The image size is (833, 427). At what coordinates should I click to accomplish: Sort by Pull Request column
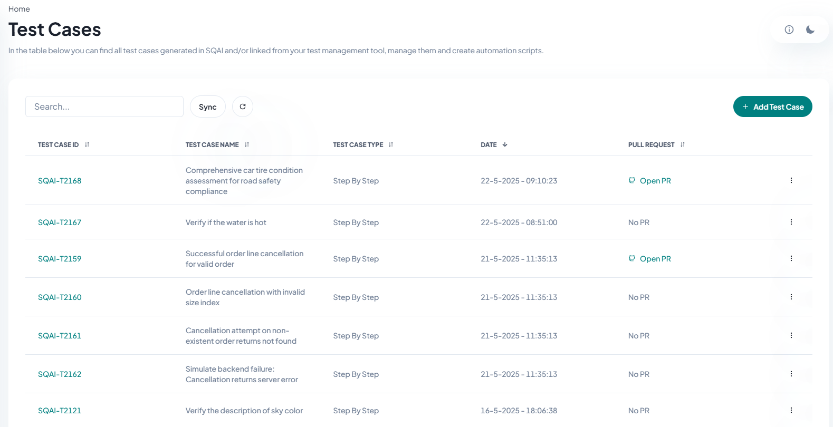coord(683,144)
